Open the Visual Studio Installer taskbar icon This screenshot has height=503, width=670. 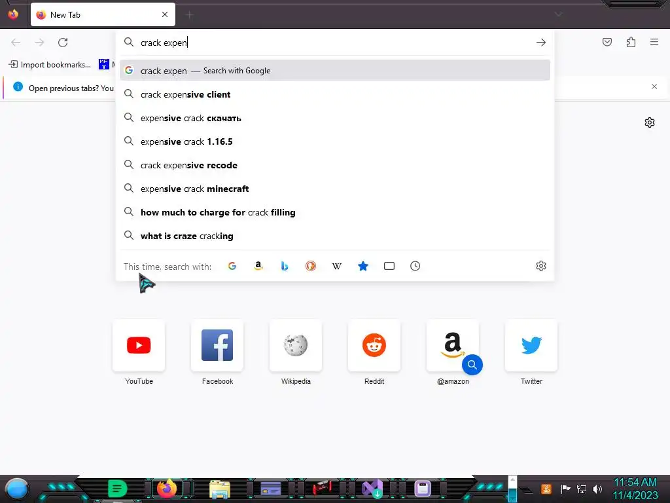click(372, 489)
